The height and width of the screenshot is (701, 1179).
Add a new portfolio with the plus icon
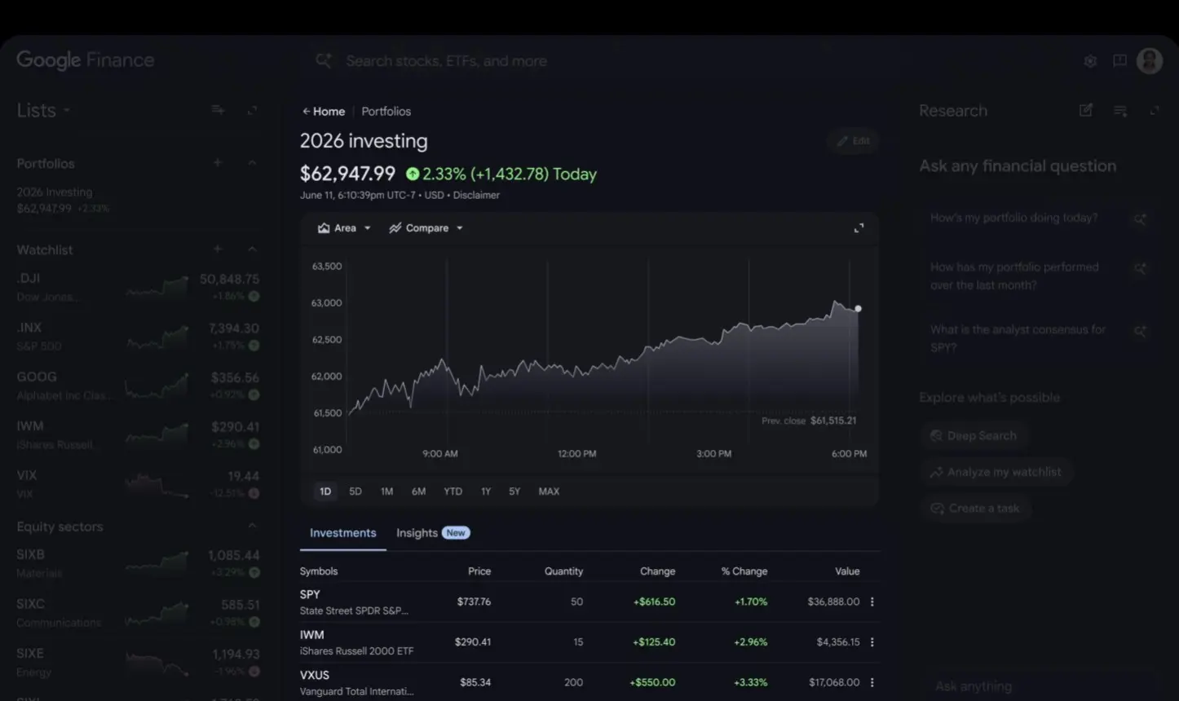[x=218, y=163]
